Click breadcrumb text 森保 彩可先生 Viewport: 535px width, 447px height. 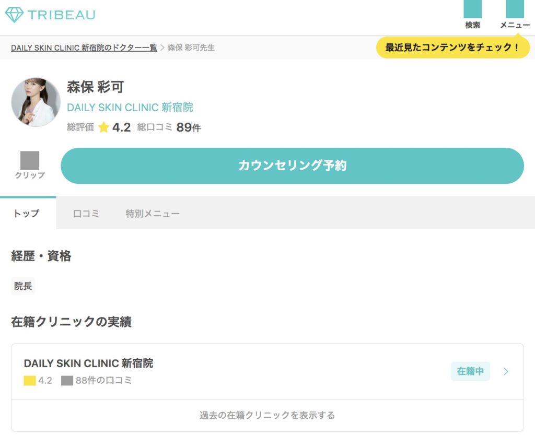pos(191,48)
